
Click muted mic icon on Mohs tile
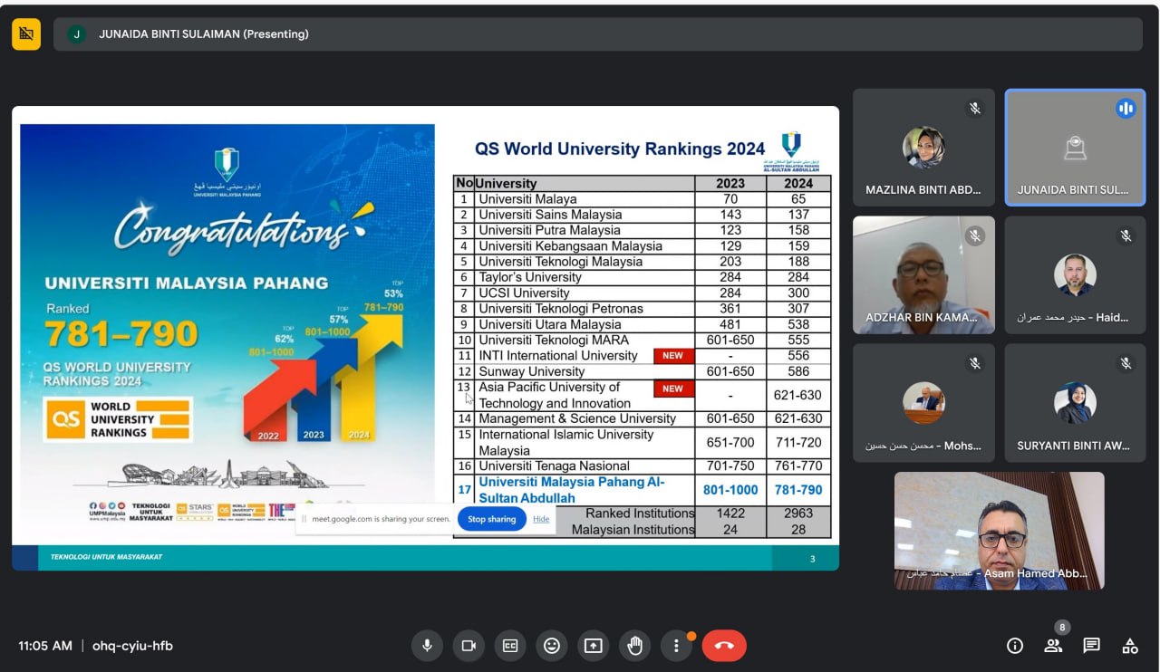tap(974, 364)
